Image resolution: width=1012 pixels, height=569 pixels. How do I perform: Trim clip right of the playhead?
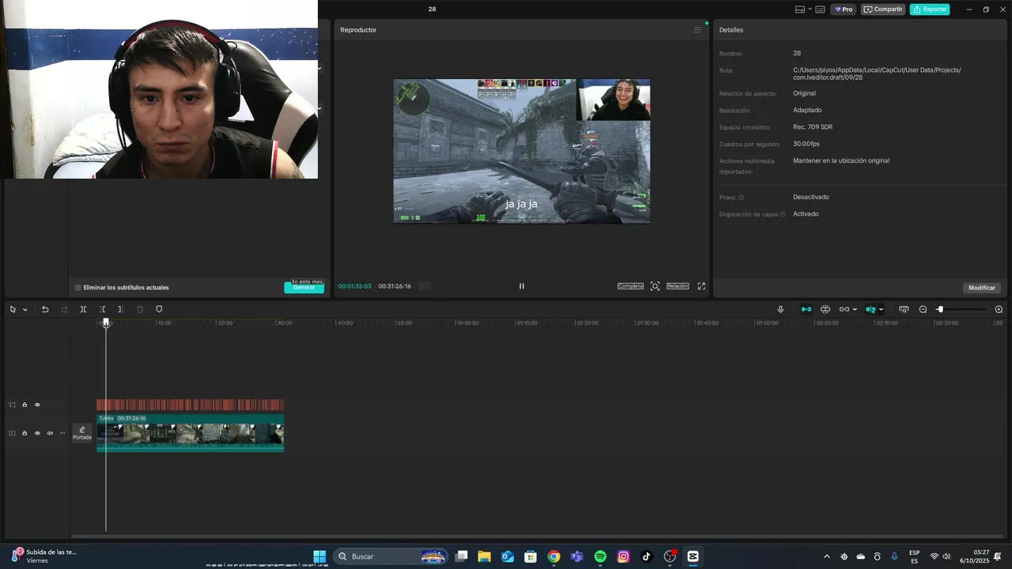(120, 309)
